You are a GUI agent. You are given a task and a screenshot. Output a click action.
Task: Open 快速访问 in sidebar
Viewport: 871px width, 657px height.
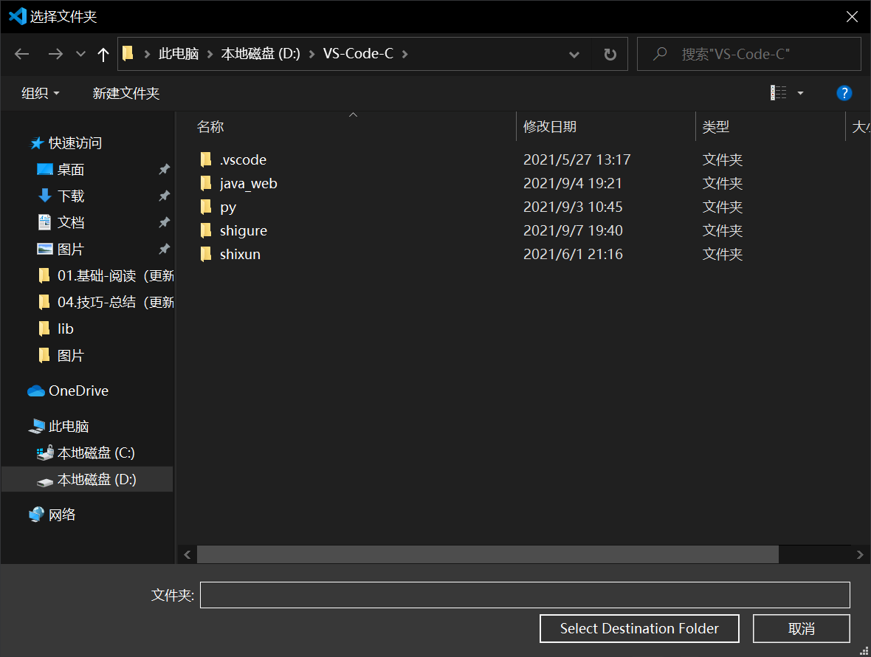click(x=66, y=143)
